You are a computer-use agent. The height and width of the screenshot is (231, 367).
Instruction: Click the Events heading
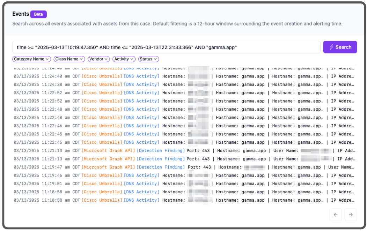(21, 14)
